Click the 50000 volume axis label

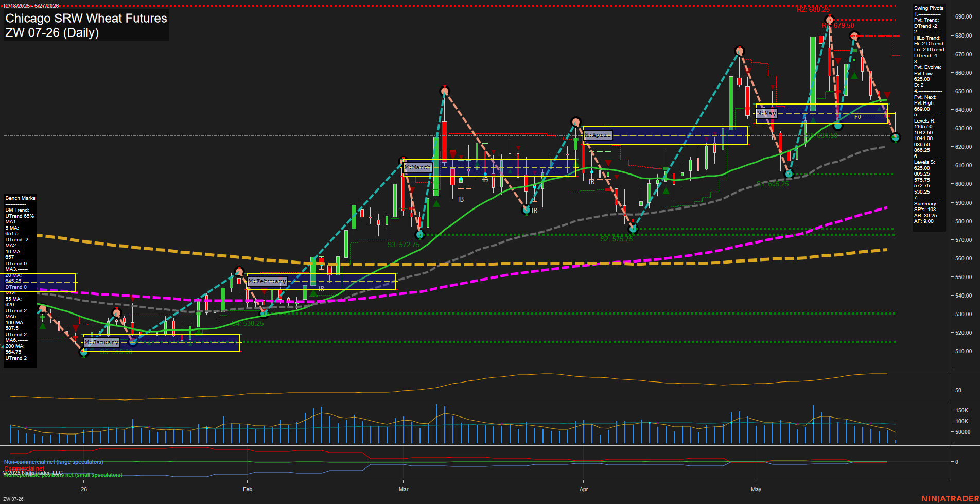(962, 432)
